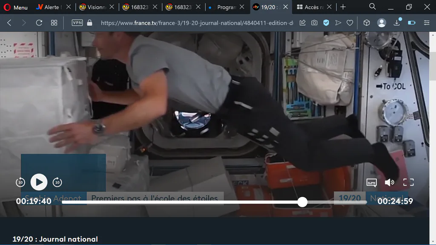Rewind the video 10 seconds
Screen dimensions: 436x245
coord(20,182)
